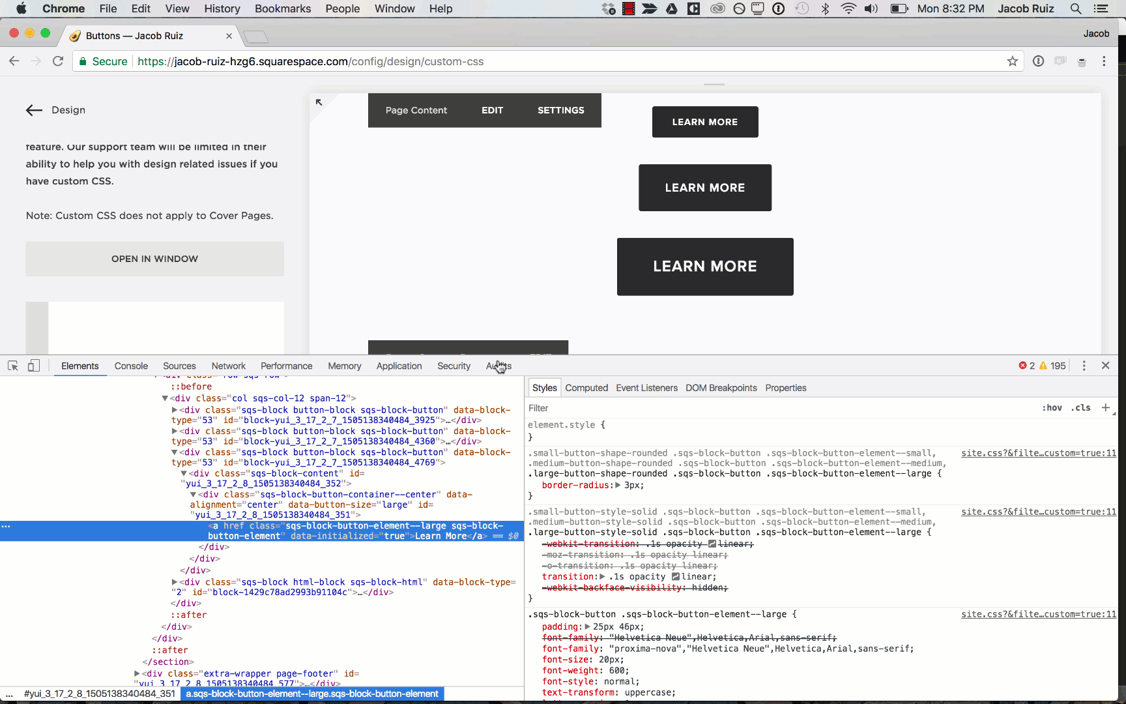
Task: Expand the padding shorthand triangle
Action: [x=587, y=626]
